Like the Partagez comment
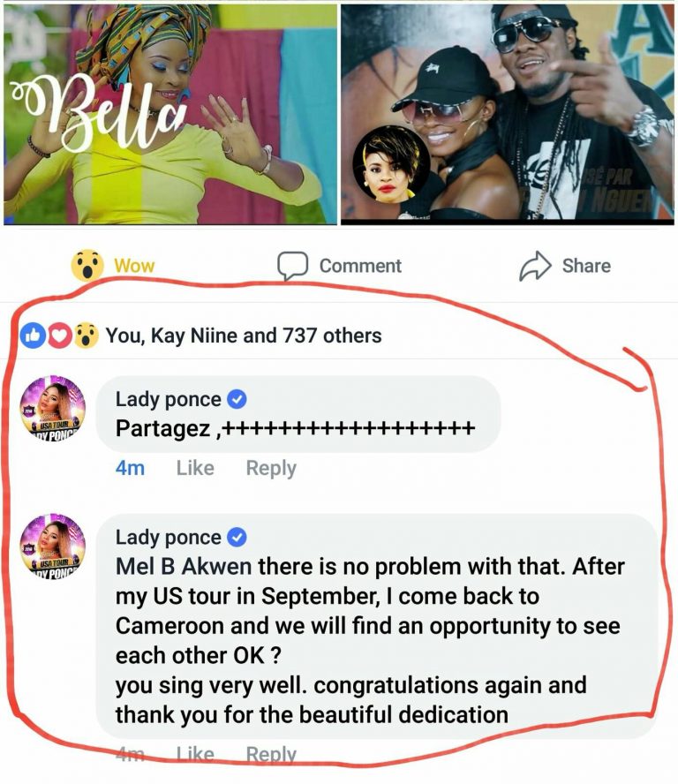The height and width of the screenshot is (784, 678). [x=195, y=468]
